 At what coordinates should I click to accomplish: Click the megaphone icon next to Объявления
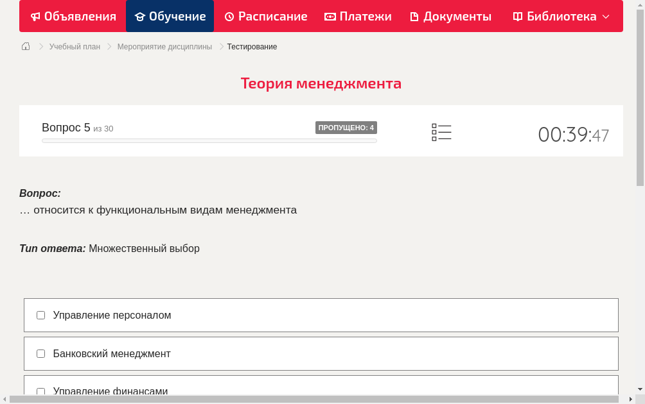pyautogui.click(x=35, y=16)
